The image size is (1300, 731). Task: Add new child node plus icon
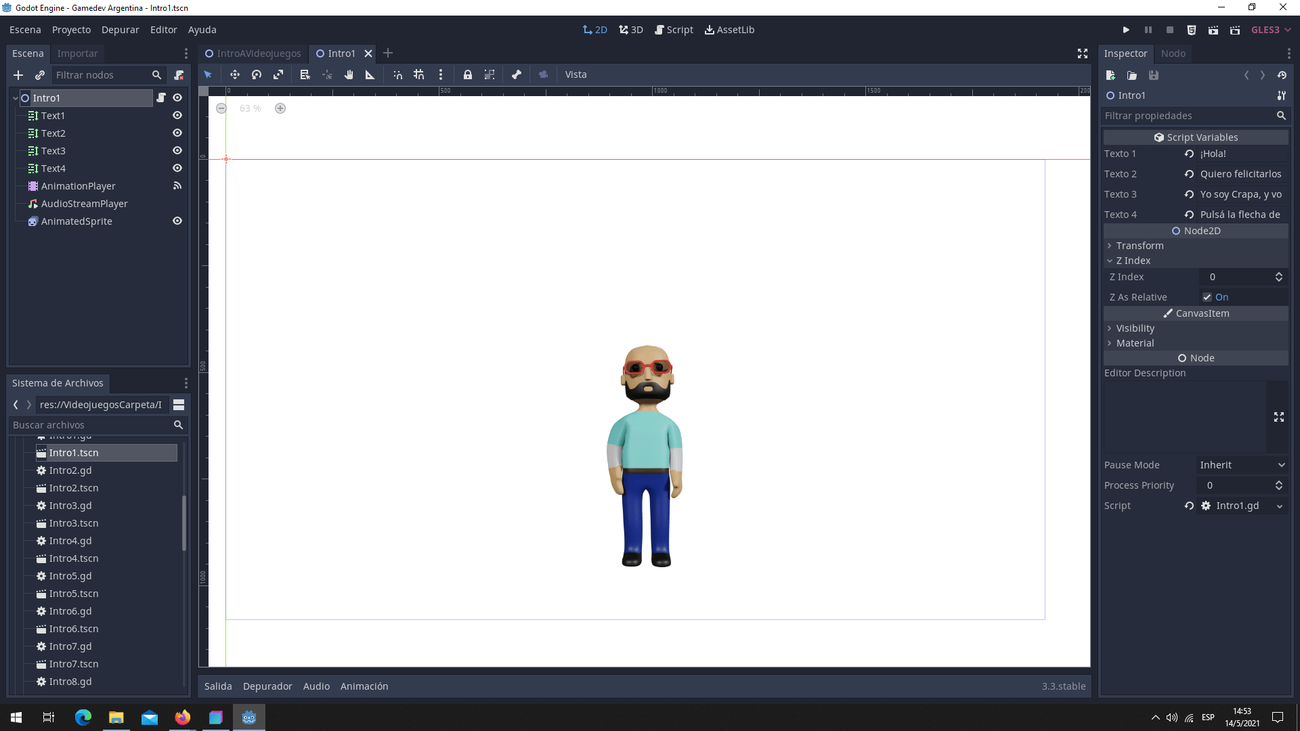18,75
